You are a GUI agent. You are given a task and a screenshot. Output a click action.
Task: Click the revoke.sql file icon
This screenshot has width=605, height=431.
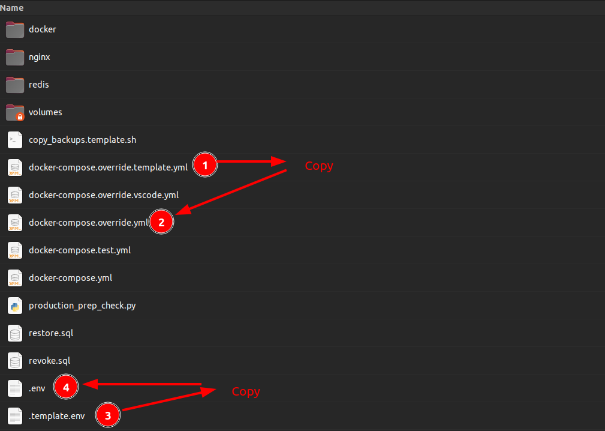(x=15, y=361)
